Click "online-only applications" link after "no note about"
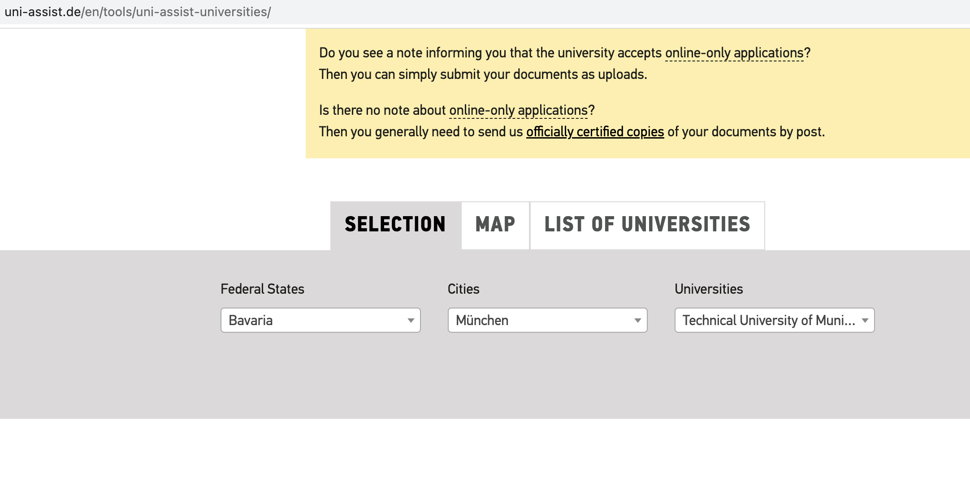Viewport: 970px width, 504px height. tap(518, 110)
